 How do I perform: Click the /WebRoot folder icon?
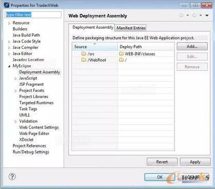84,60
